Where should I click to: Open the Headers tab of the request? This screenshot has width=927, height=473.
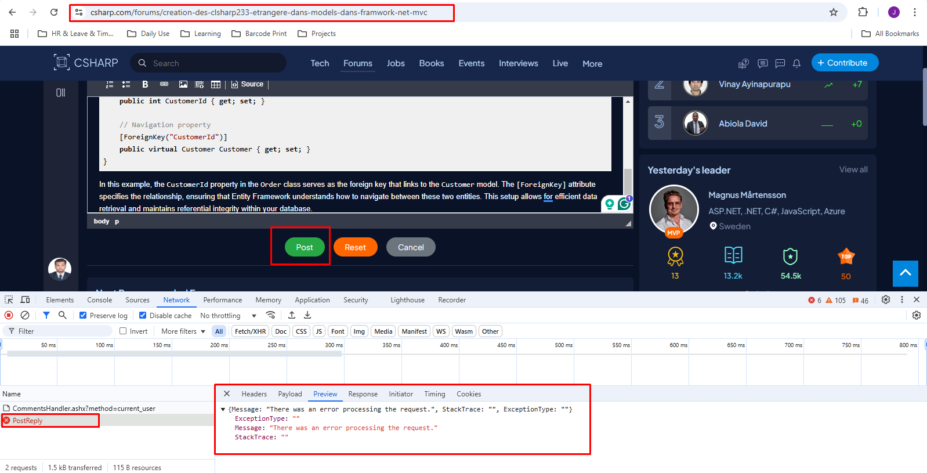254,394
